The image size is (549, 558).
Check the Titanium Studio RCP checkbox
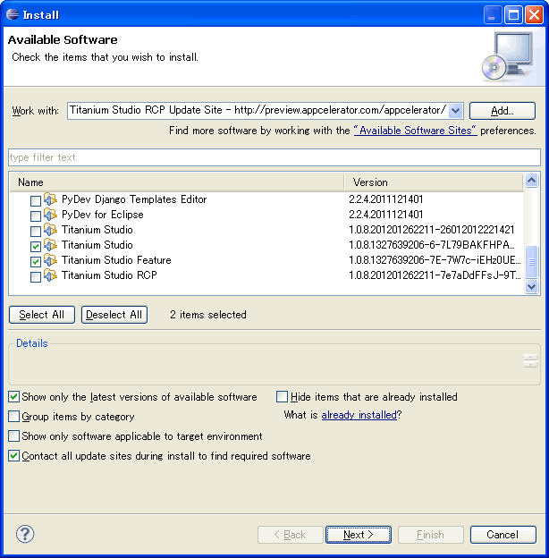tap(36, 277)
